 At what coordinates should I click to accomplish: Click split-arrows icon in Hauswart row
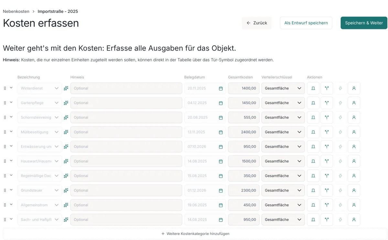coord(327,161)
